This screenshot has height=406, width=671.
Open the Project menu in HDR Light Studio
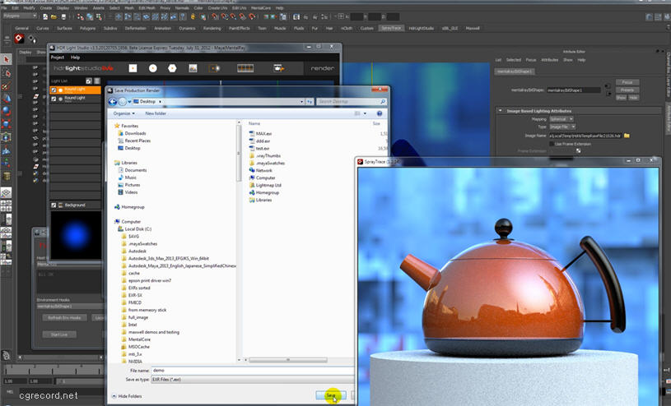coord(58,58)
